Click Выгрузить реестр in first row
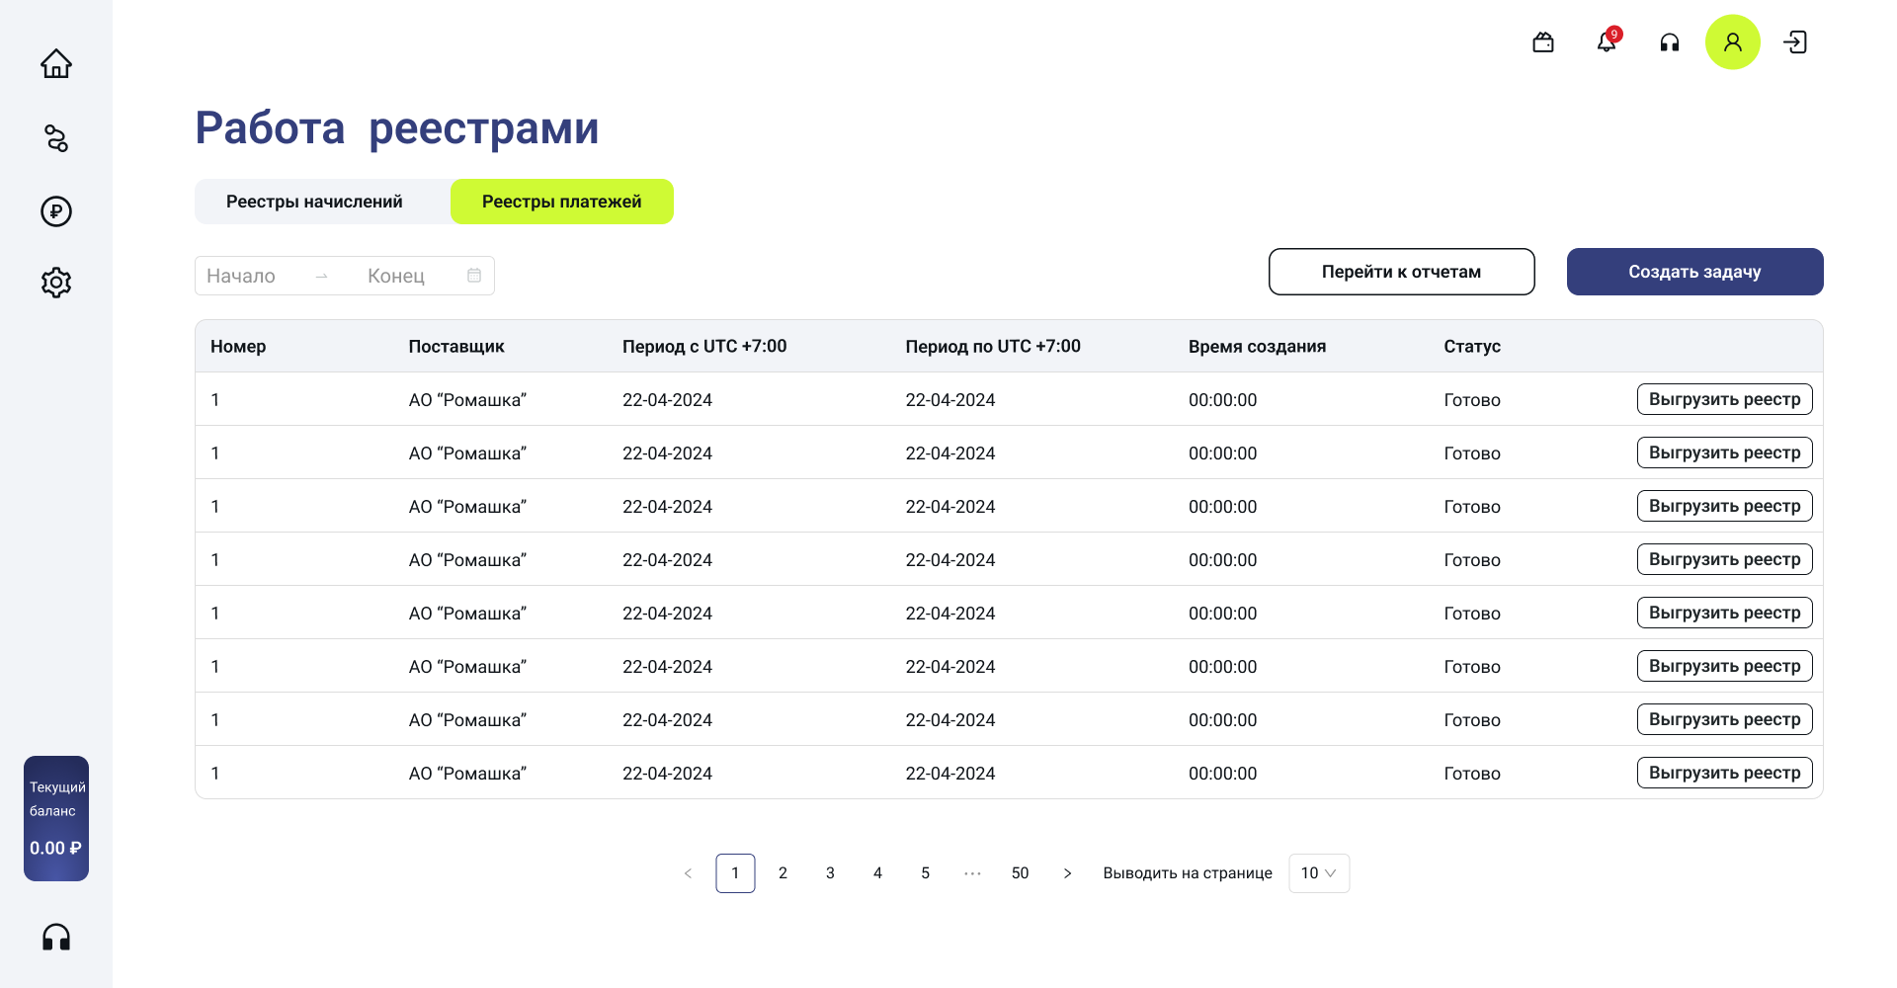 1724,399
